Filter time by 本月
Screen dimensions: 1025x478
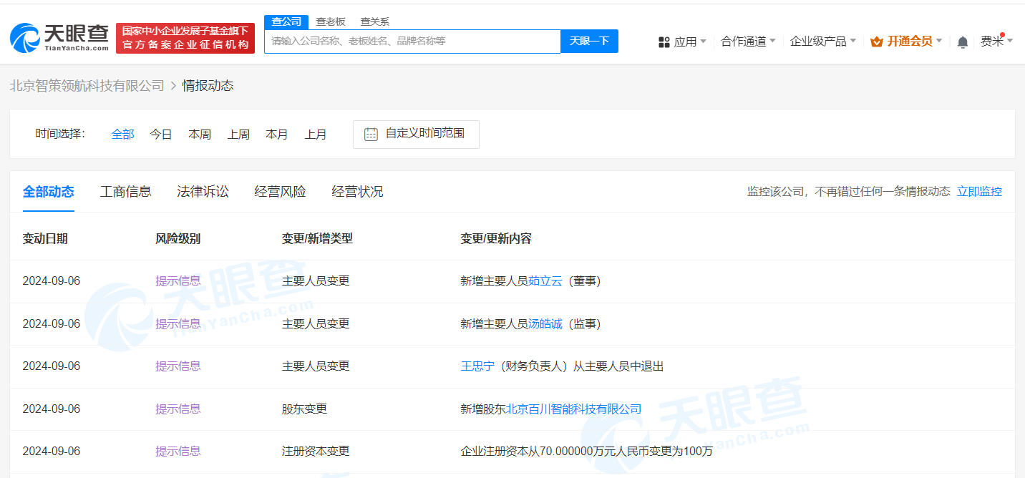[277, 135]
